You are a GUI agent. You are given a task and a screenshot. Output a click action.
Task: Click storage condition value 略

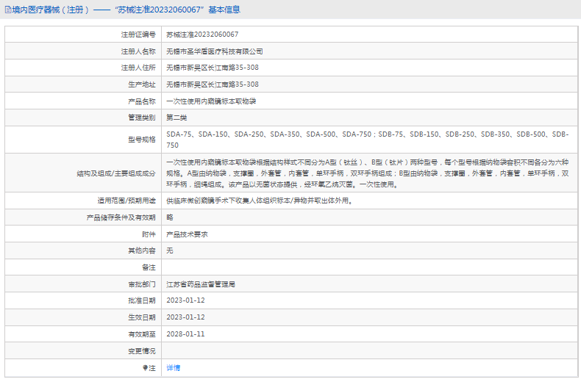click(x=170, y=217)
